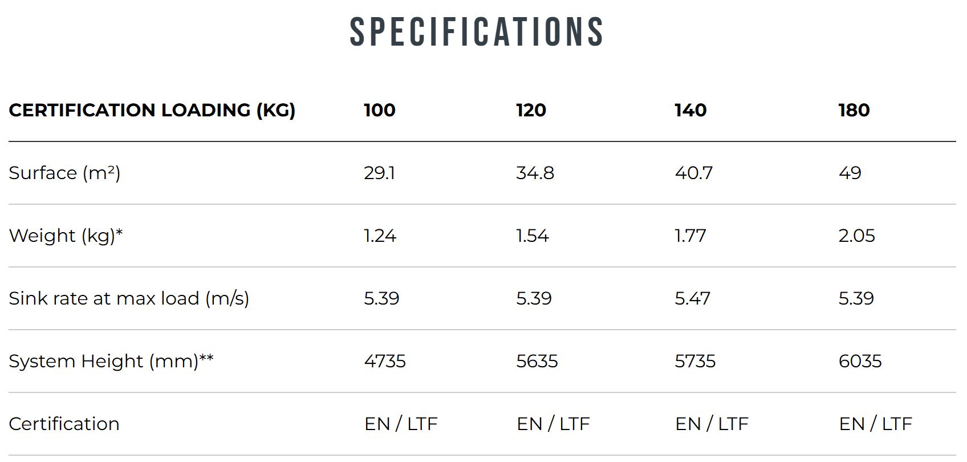Click the Sink rate at max load label
967x462 pixels.
[x=129, y=298]
